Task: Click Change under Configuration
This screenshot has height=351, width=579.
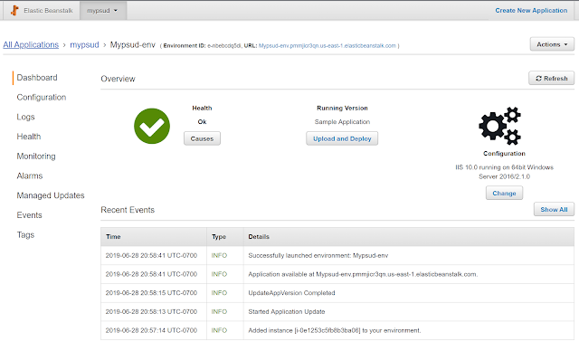Action: 504,193
